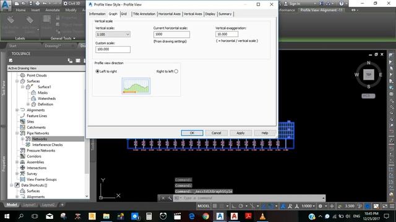Click the Pressure Networks icon

22,150
